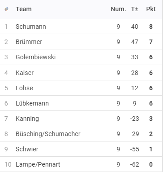Click the Kanning team name

click(x=27, y=119)
